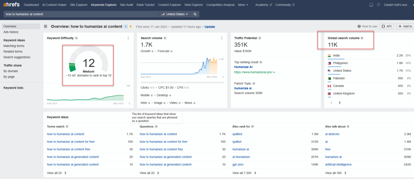Click the Questions help icon
The width and height of the screenshot is (414, 179).
156,127
